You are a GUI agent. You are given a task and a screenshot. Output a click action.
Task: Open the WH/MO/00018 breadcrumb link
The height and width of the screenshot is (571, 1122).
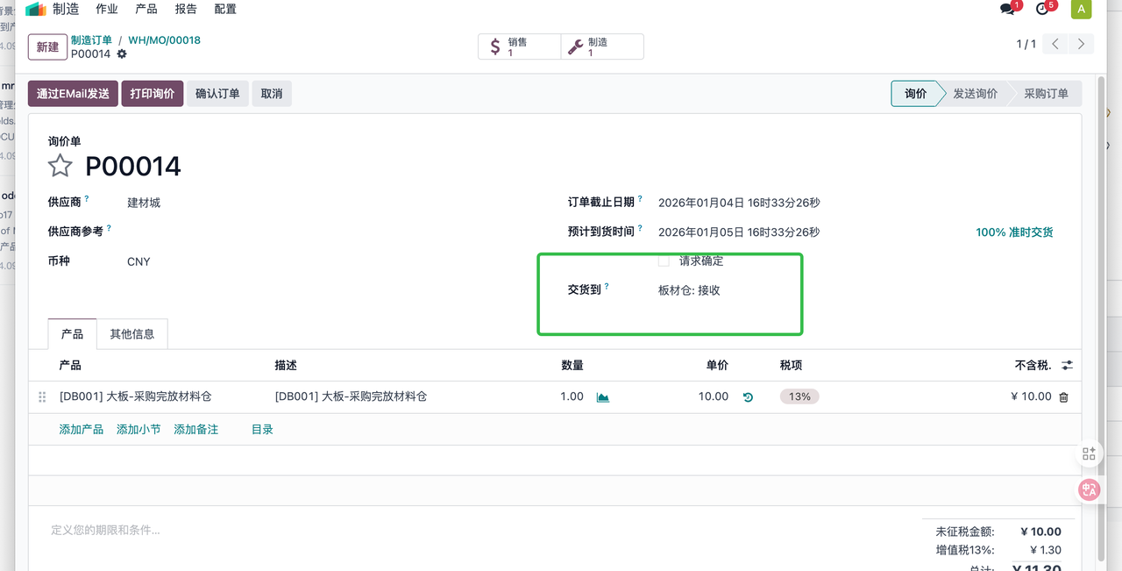(165, 40)
